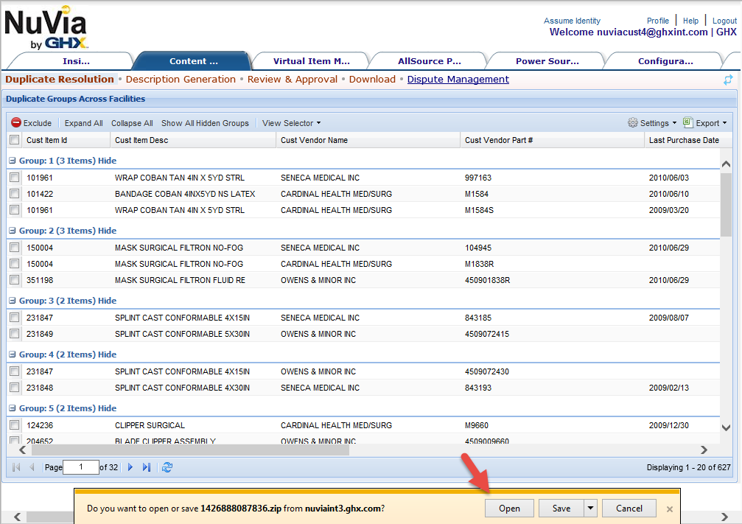Collapse Group 1 with the minus icon

pos(13,161)
